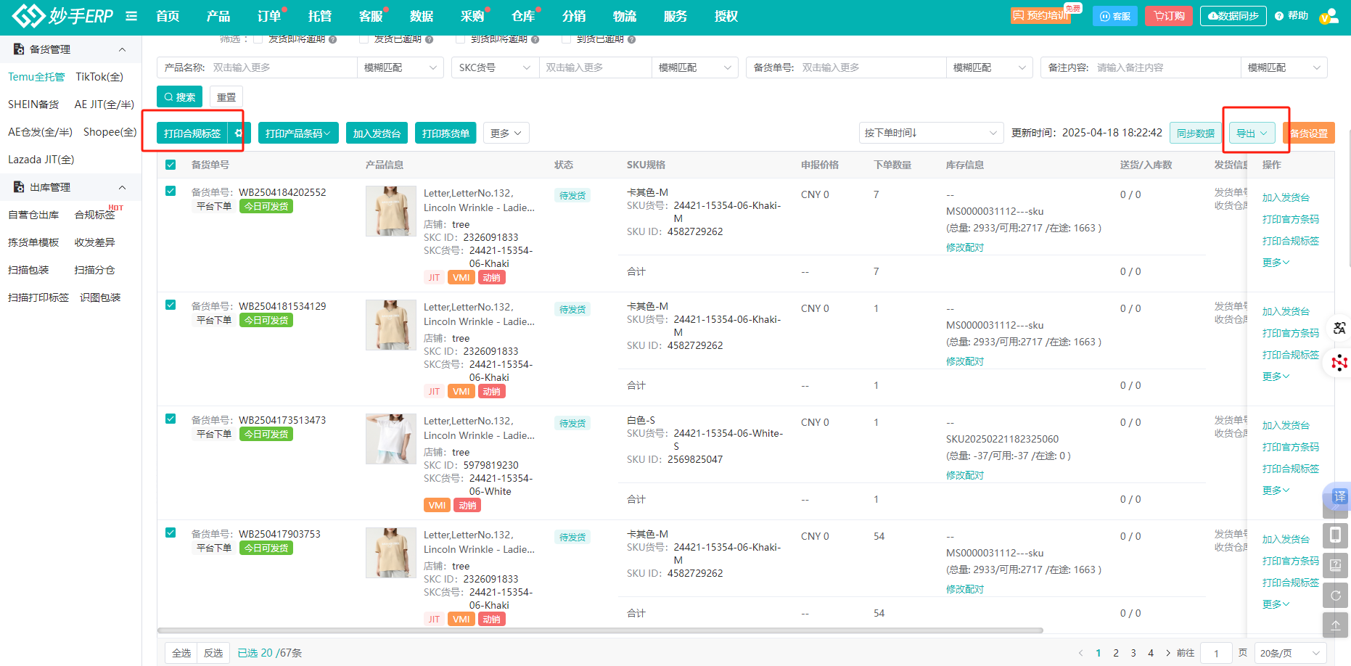This screenshot has width=1351, height=666.
Task: Toggle the select-all checkbox in the table header
Action: click(x=171, y=165)
